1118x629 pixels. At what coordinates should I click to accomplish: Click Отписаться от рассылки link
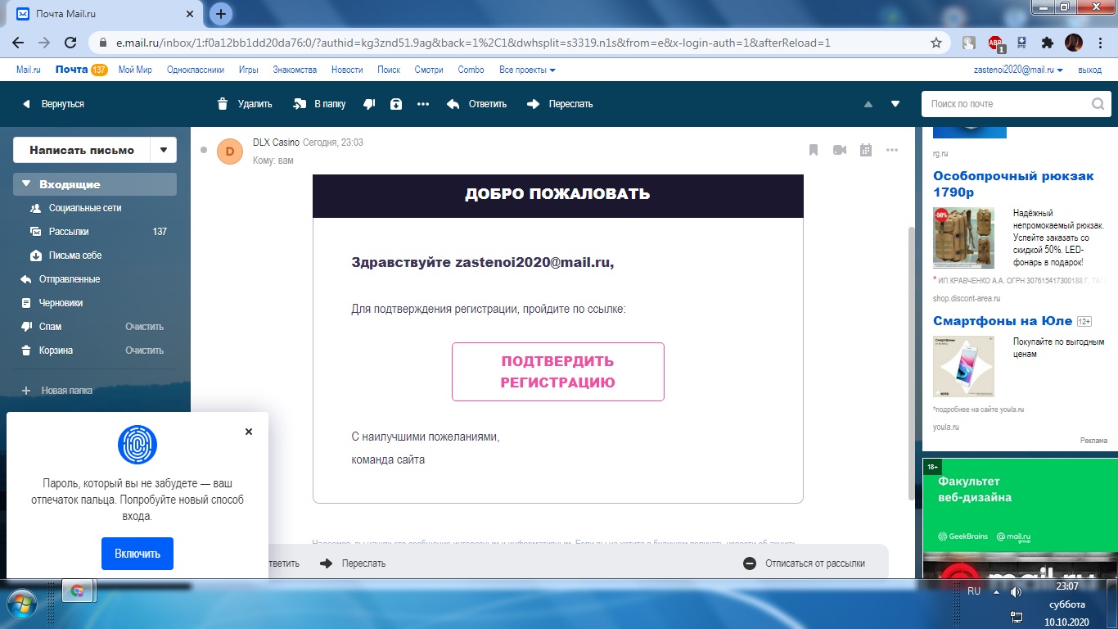tap(815, 563)
